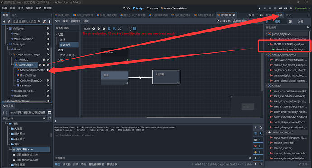Copy the output log icon
This screenshot has width=312, height=168.
click(x=260, y=127)
